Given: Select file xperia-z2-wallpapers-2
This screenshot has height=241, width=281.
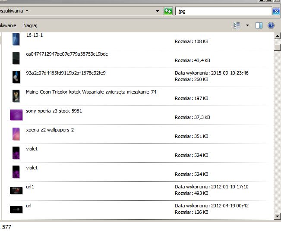Looking at the screenshot, I should 50,130.
